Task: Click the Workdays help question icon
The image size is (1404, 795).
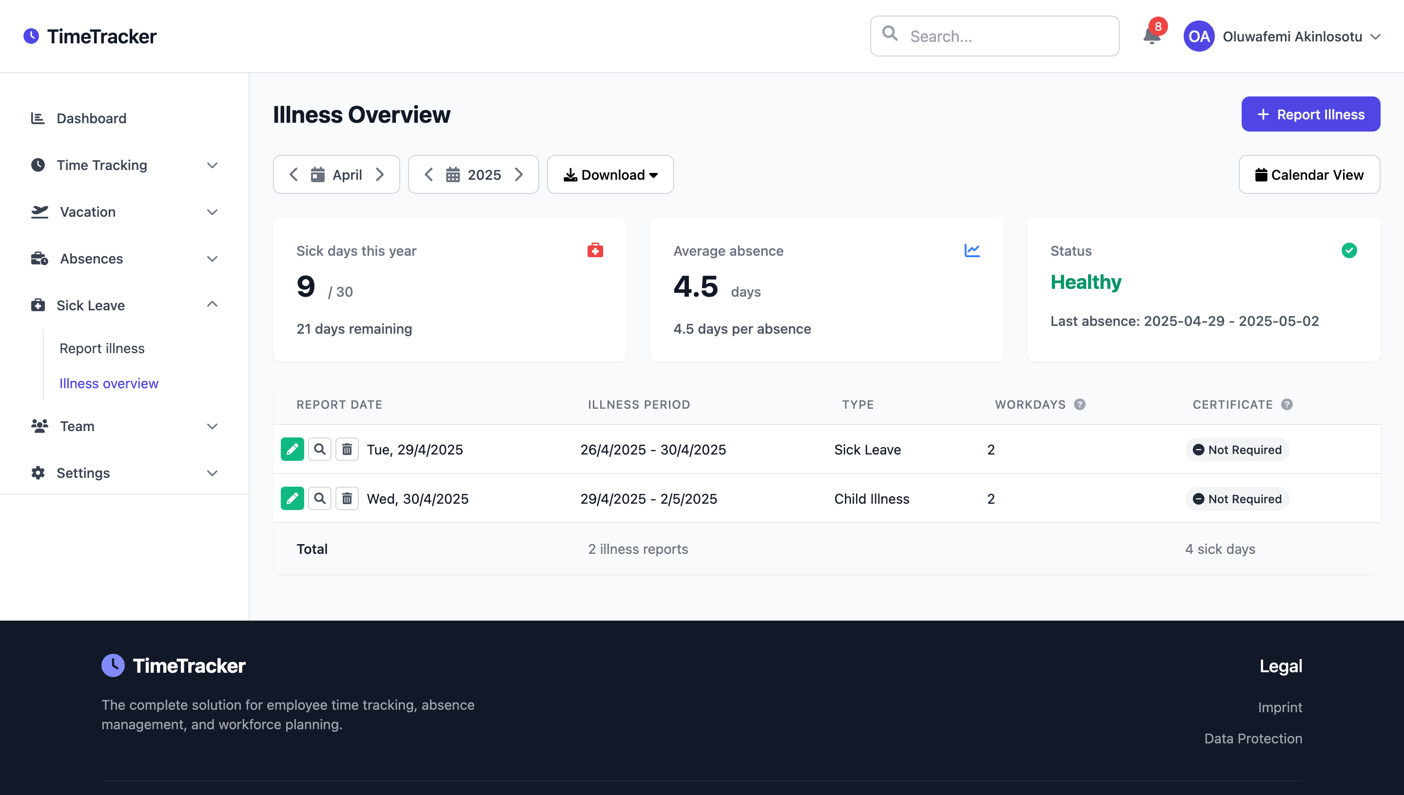Action: tap(1079, 405)
